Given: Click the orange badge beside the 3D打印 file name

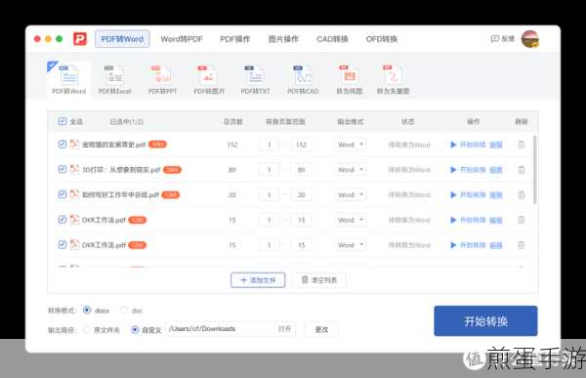Looking at the screenshot, I should [x=172, y=169].
